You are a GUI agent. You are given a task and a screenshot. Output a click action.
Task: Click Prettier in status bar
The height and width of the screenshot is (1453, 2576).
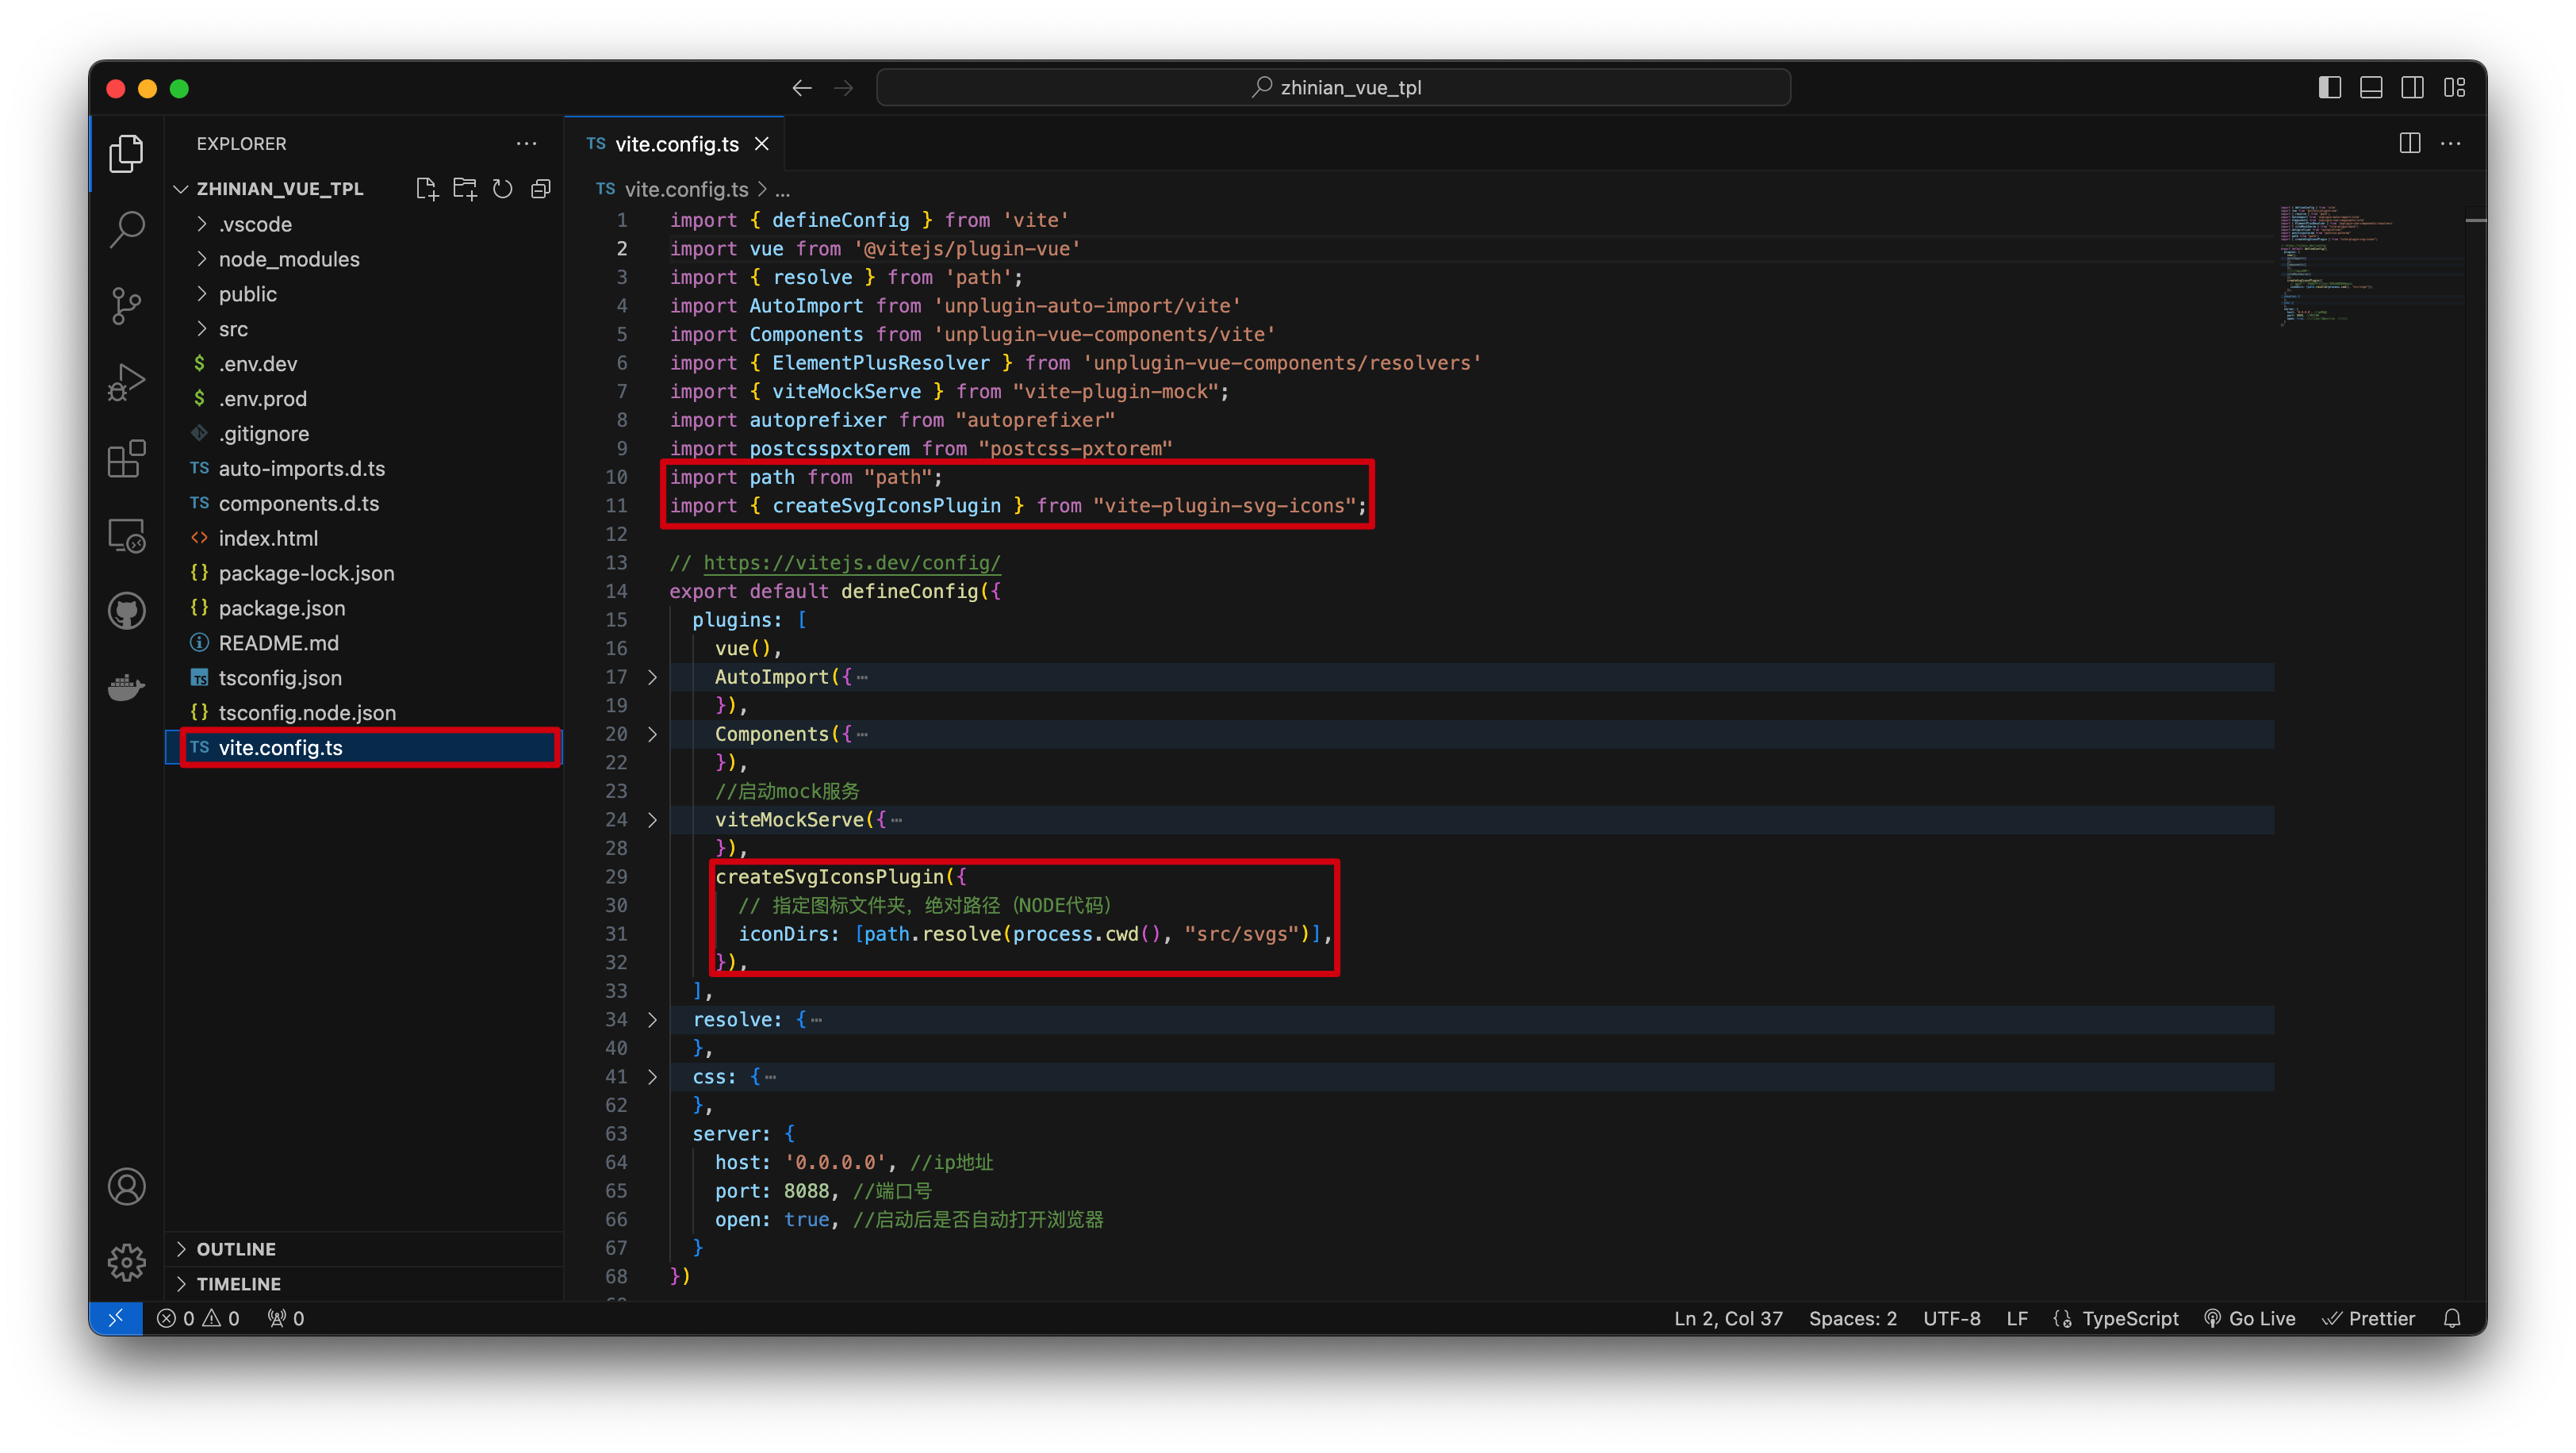pos(2368,1318)
